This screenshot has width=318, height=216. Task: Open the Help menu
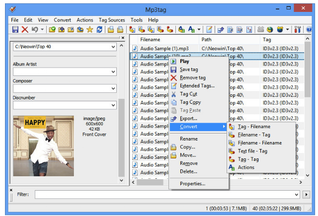153,20
